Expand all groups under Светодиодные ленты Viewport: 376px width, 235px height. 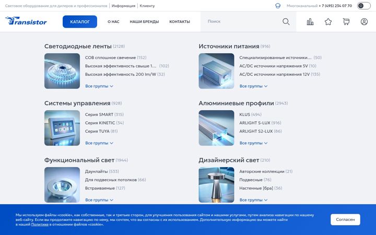coord(99,86)
